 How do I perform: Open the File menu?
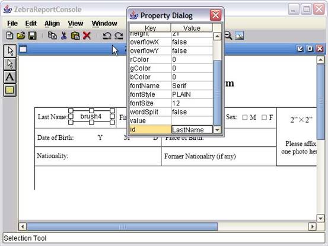[x=12, y=23]
